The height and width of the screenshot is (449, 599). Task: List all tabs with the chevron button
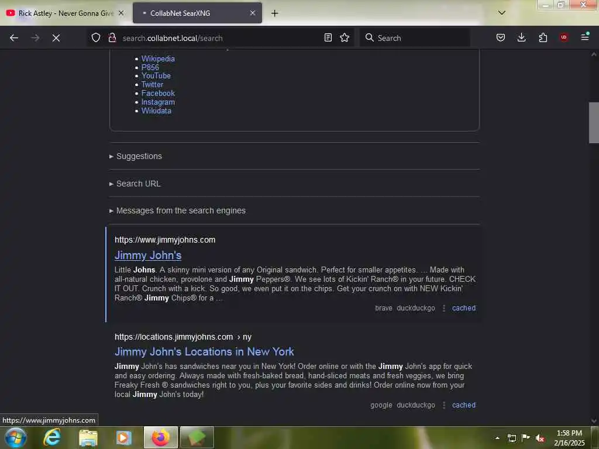click(x=502, y=13)
